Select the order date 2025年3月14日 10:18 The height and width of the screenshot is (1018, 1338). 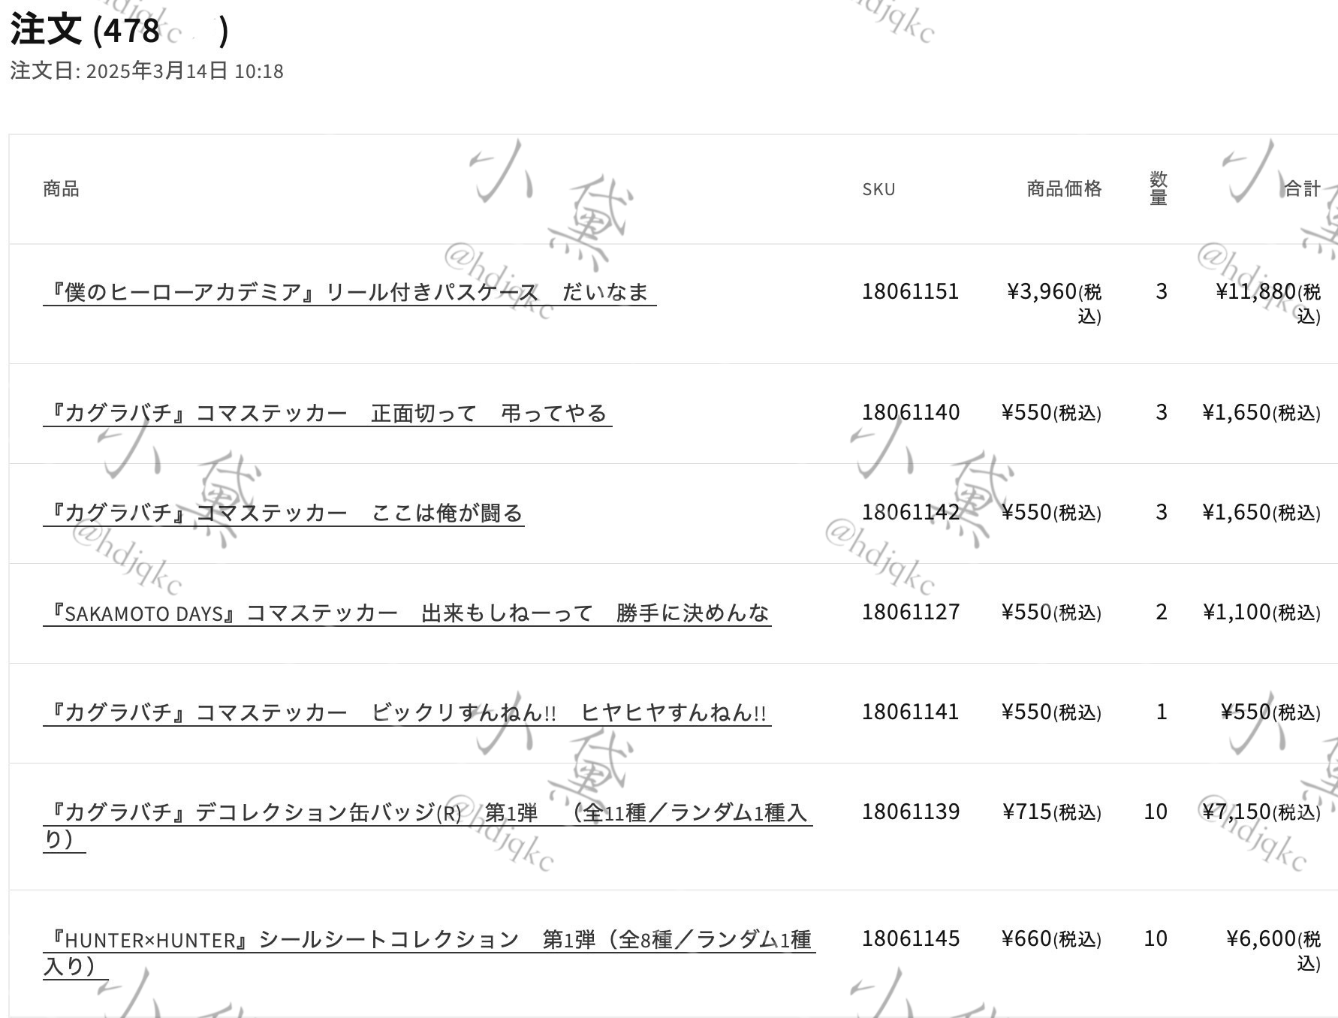click(x=185, y=71)
